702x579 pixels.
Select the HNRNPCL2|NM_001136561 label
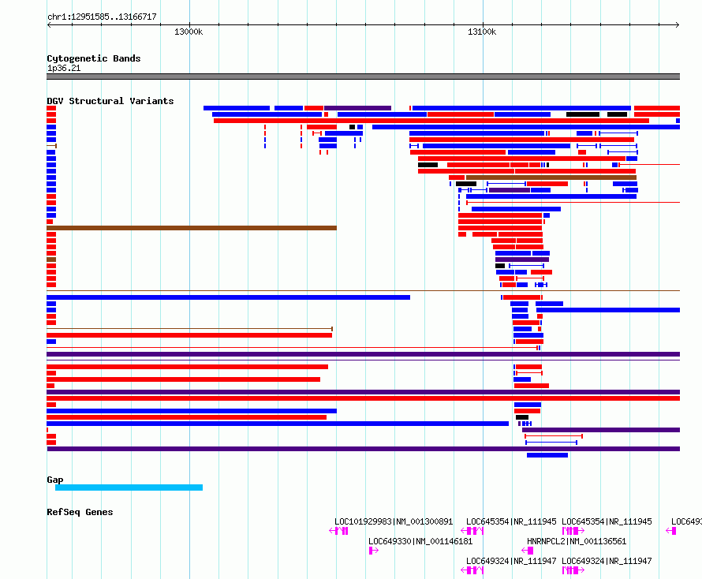(577, 541)
